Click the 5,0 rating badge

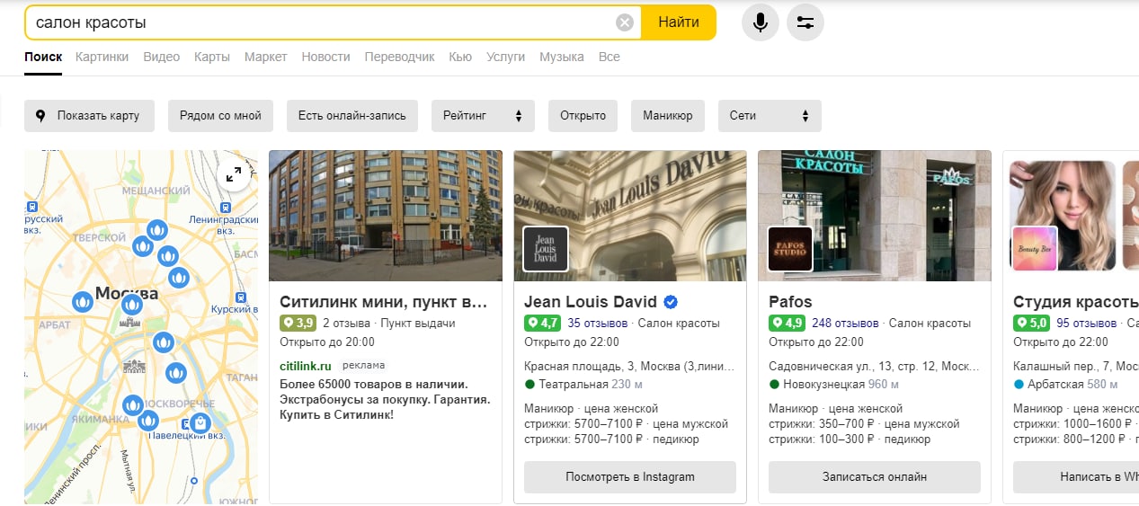click(1031, 323)
